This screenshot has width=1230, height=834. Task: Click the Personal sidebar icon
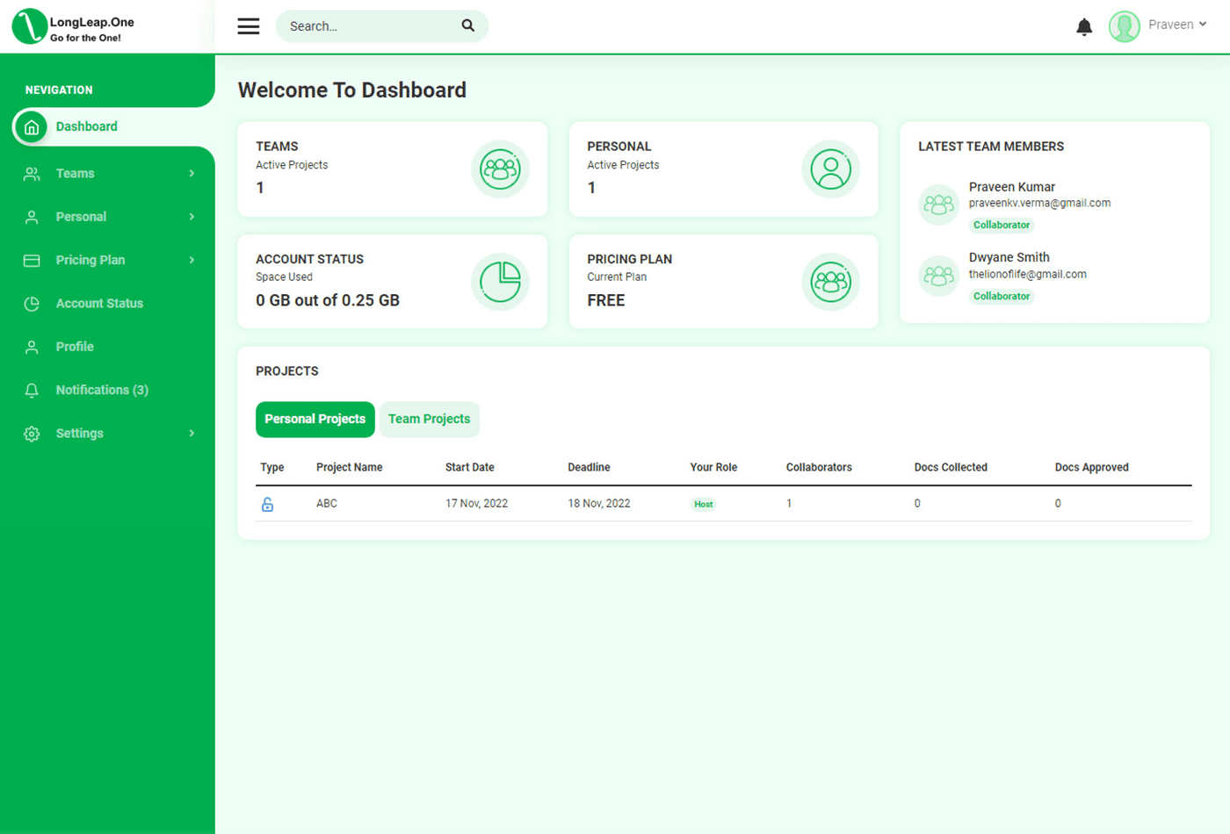(x=32, y=217)
